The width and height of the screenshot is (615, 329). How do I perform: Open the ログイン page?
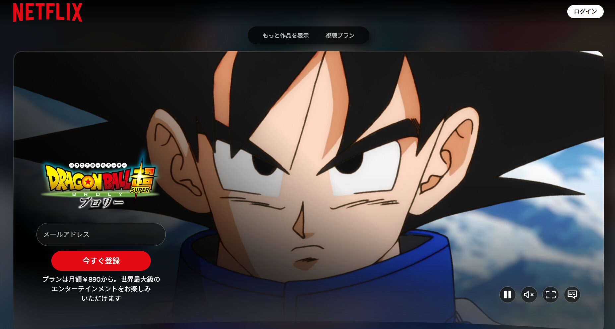pyautogui.click(x=585, y=12)
